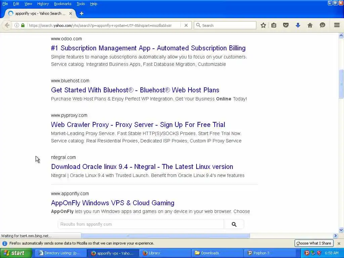Click the vertical scrollbar up arrow
This screenshot has width=344, height=258.
[x=341, y=35]
